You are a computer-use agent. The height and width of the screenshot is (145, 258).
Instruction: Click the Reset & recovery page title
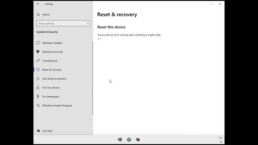pos(117,14)
